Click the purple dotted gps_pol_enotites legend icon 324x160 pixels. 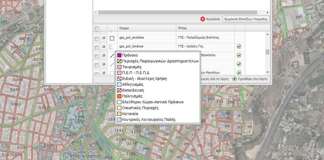click(112, 39)
